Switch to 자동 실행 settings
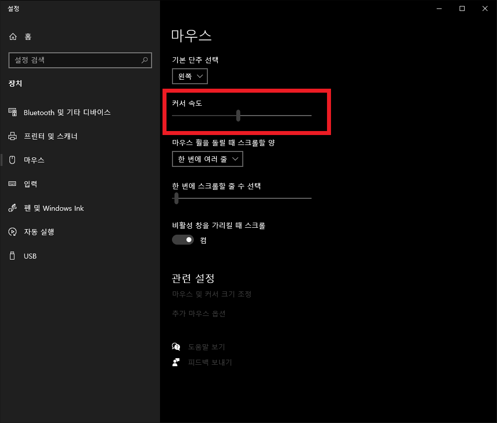 tap(39, 232)
